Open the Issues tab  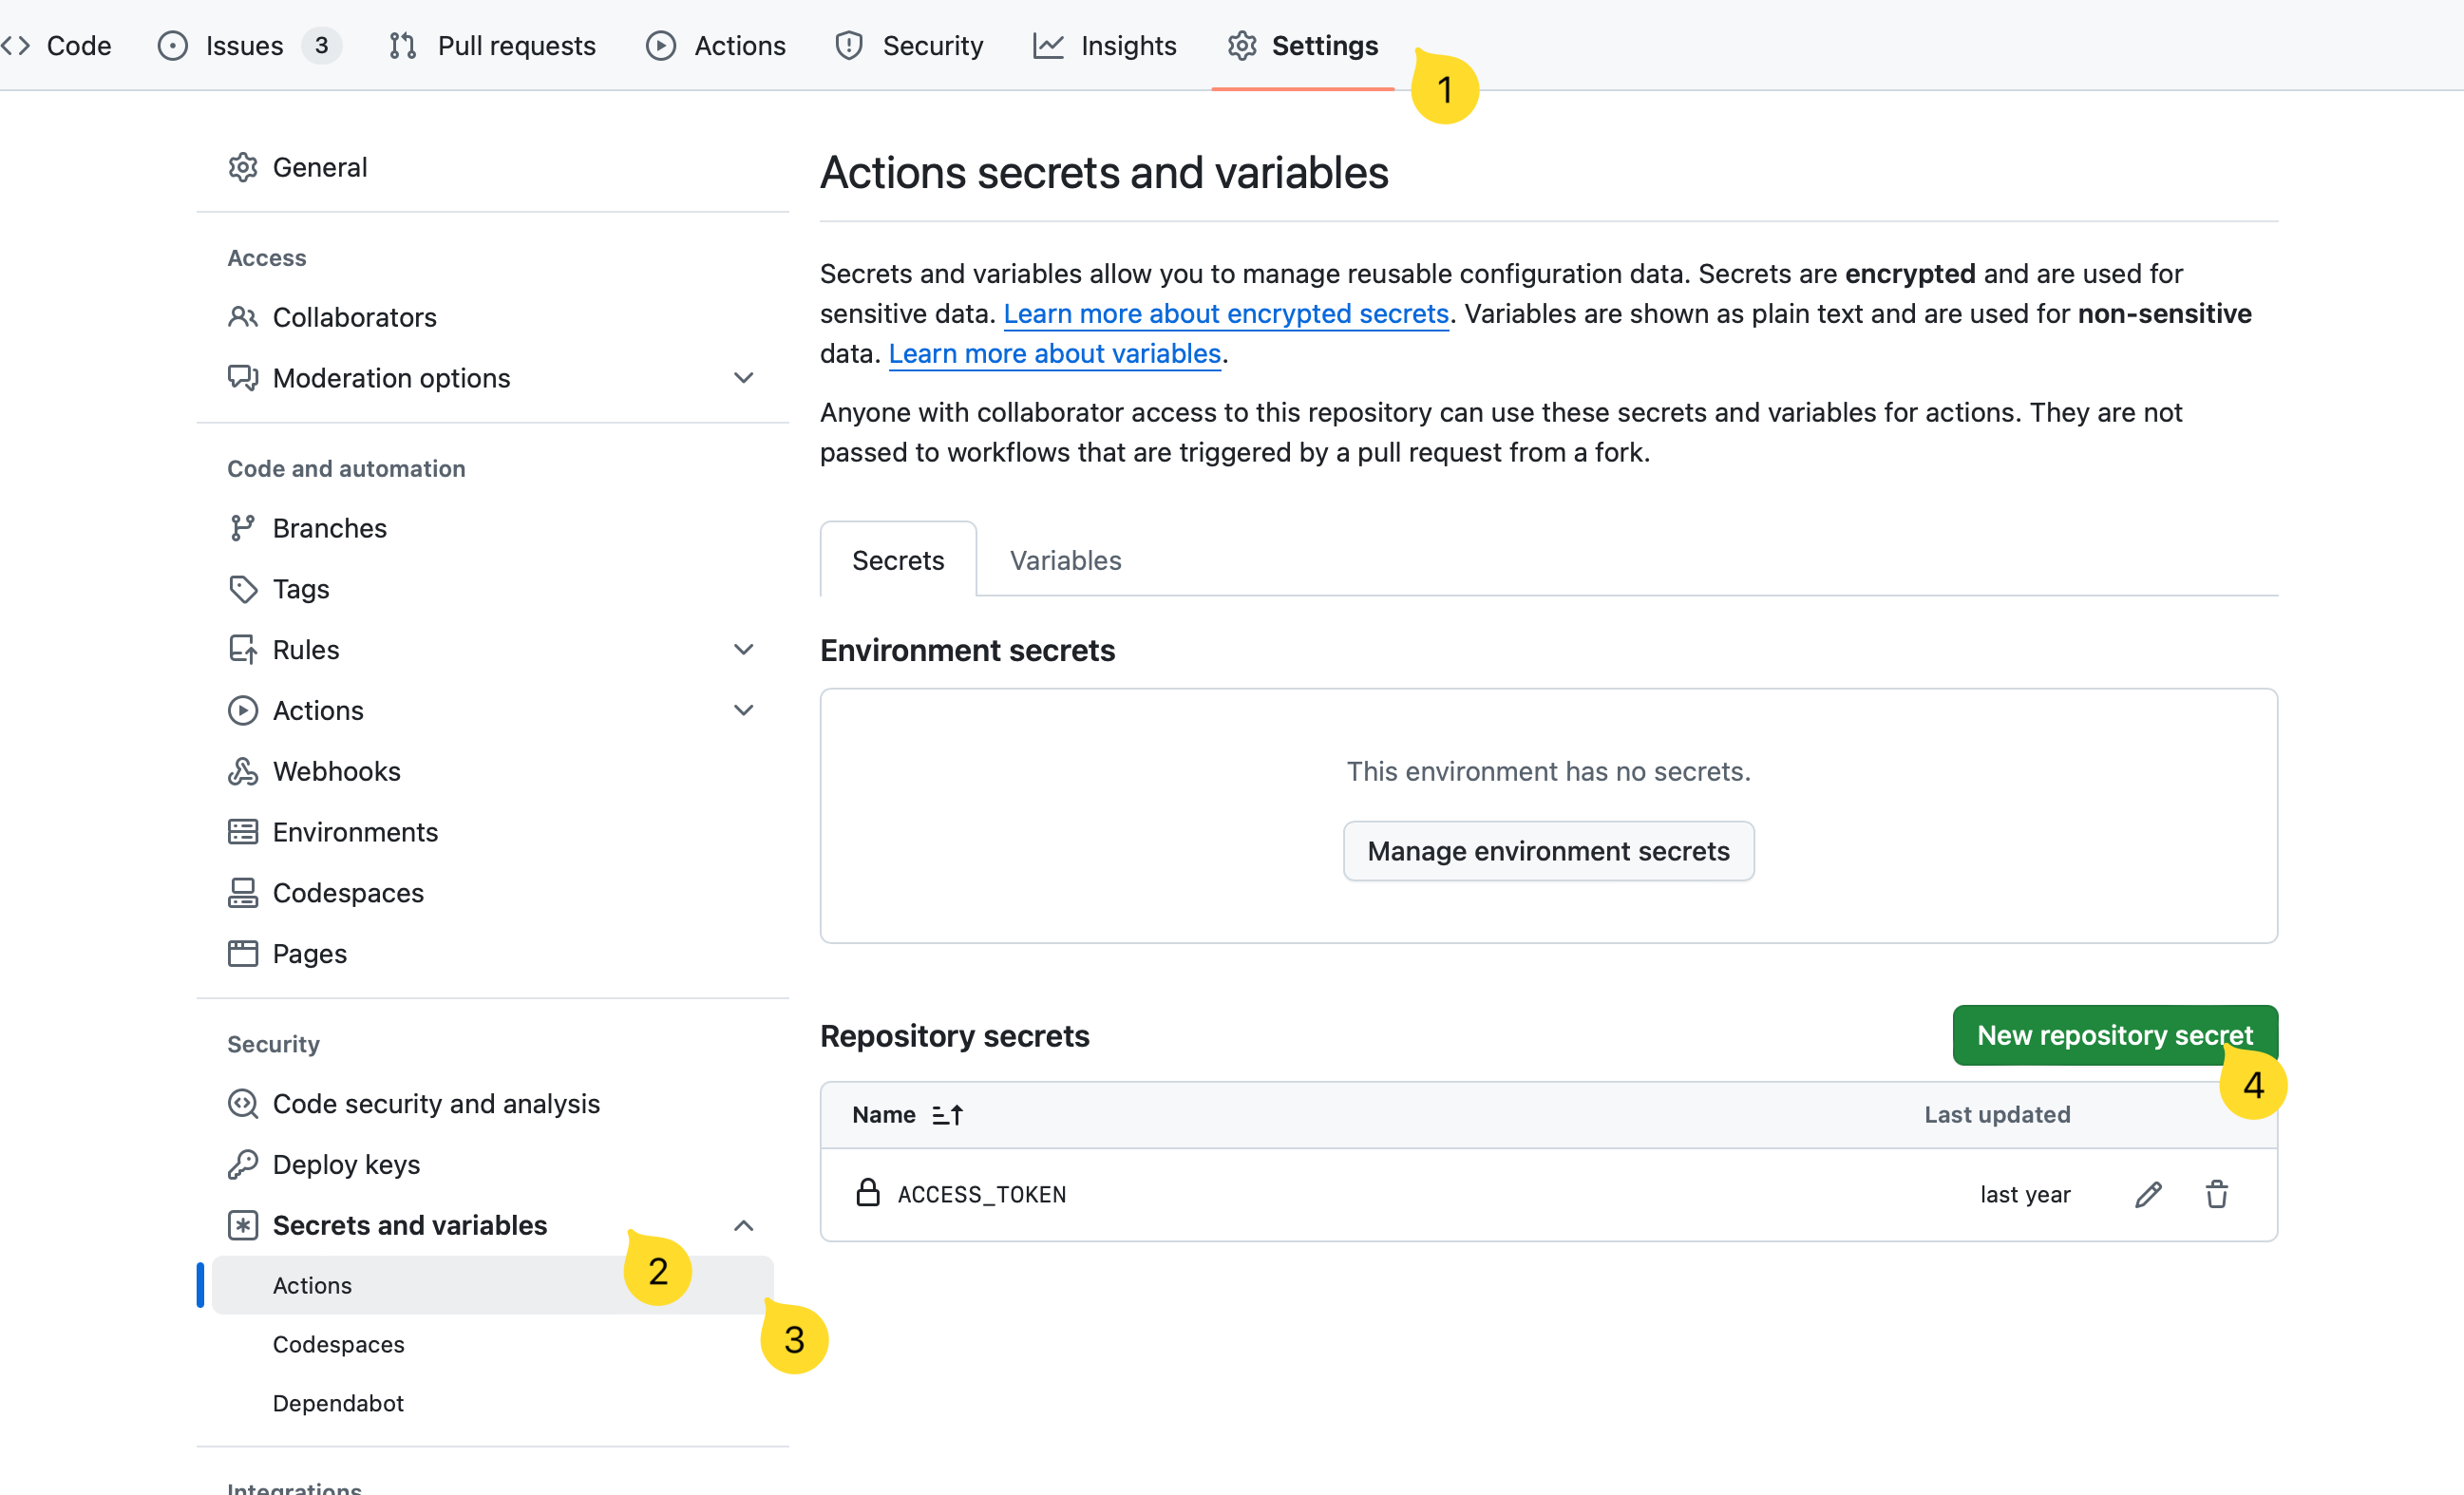(x=248, y=45)
